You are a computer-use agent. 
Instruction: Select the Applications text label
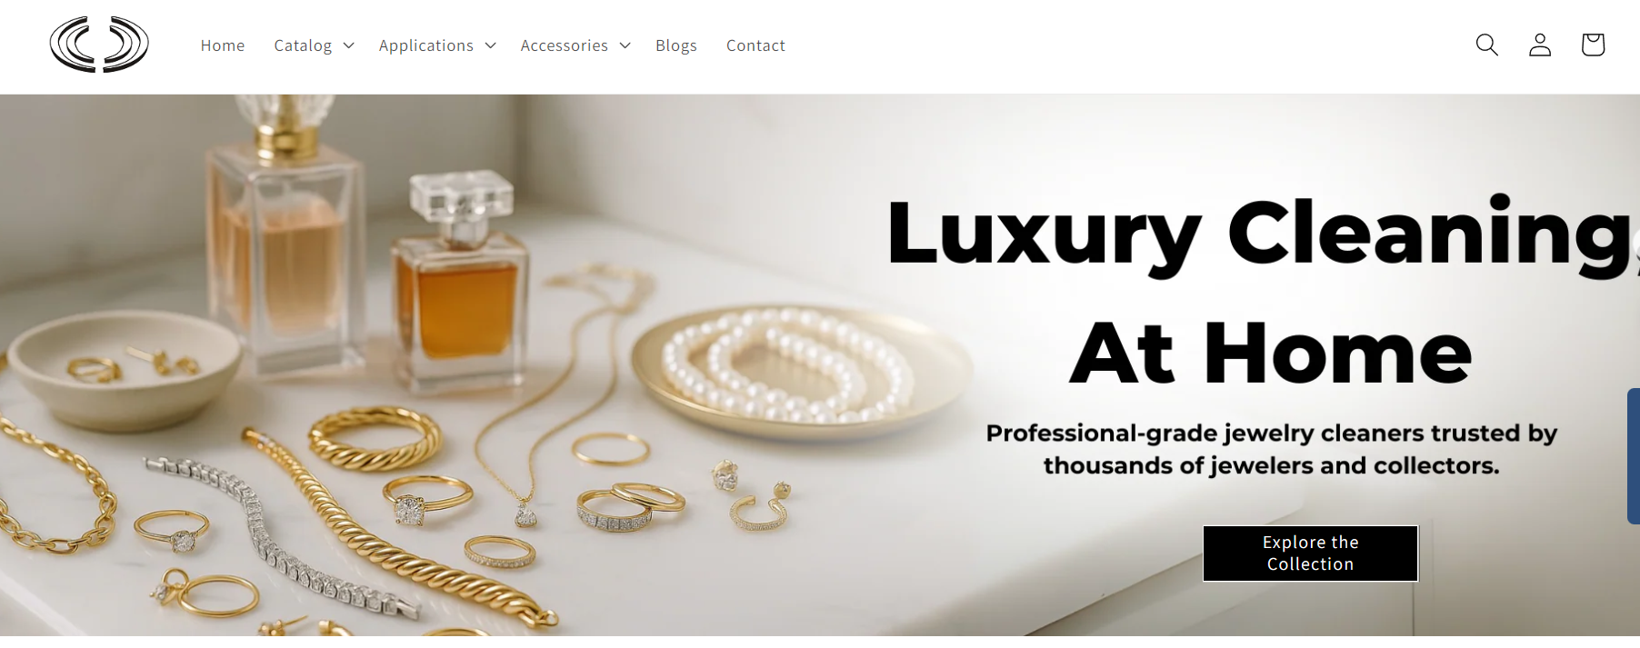pos(426,45)
